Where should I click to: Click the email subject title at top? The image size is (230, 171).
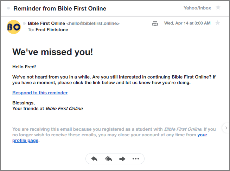pos(60,8)
